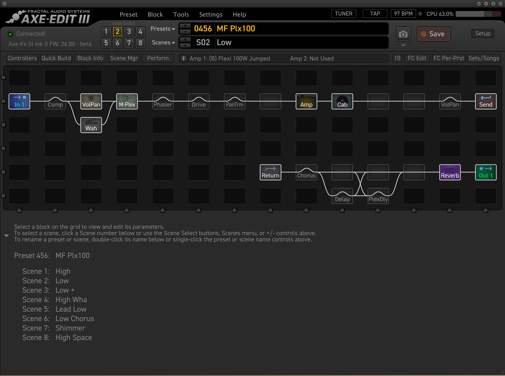The image size is (505, 376).
Task: Open the M-Plex block on the grid
Action: tap(127, 101)
